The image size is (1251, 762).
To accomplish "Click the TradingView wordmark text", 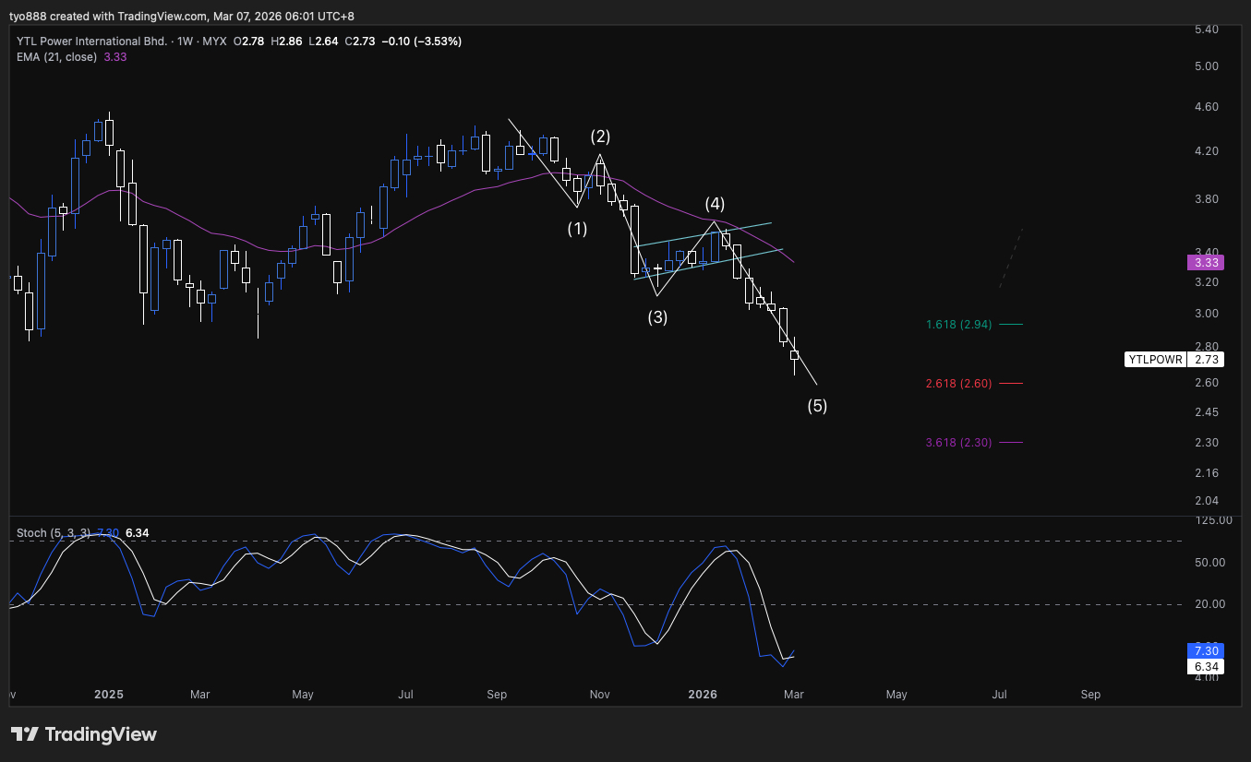I will point(101,734).
